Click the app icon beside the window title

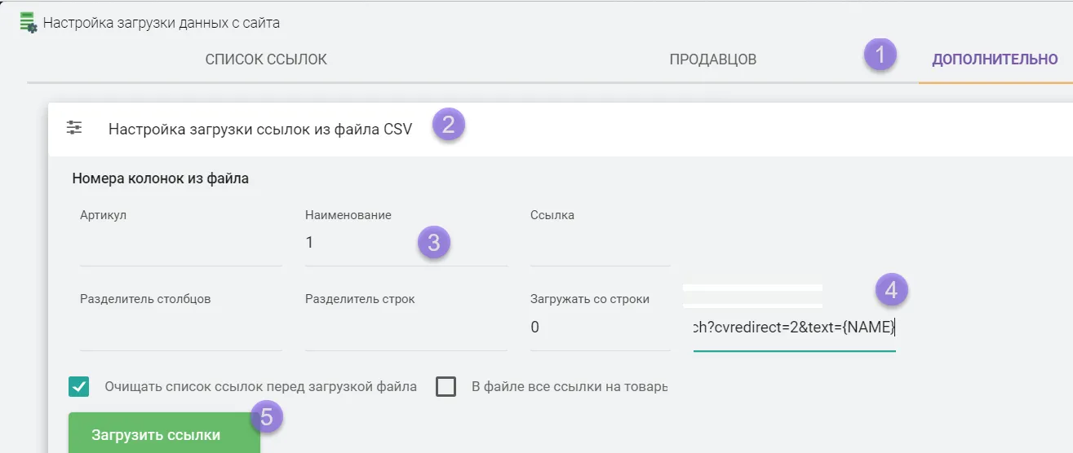pyautogui.click(x=29, y=22)
